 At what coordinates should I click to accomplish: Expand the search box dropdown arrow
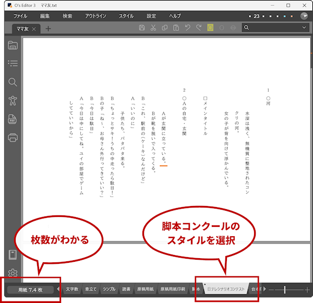(305, 28)
